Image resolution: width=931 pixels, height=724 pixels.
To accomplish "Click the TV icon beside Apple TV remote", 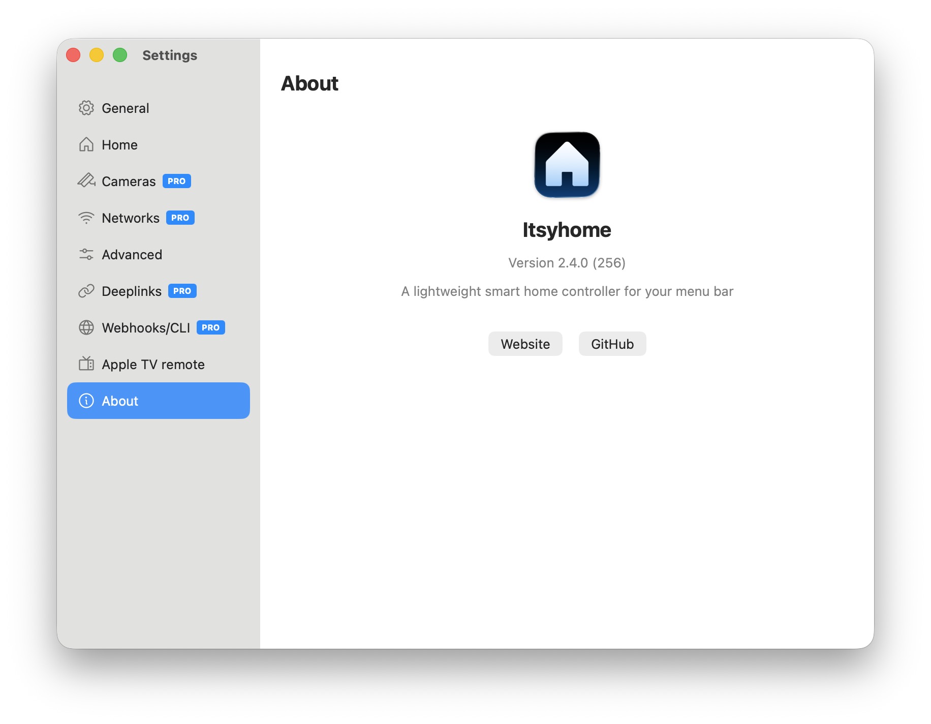I will coord(86,364).
